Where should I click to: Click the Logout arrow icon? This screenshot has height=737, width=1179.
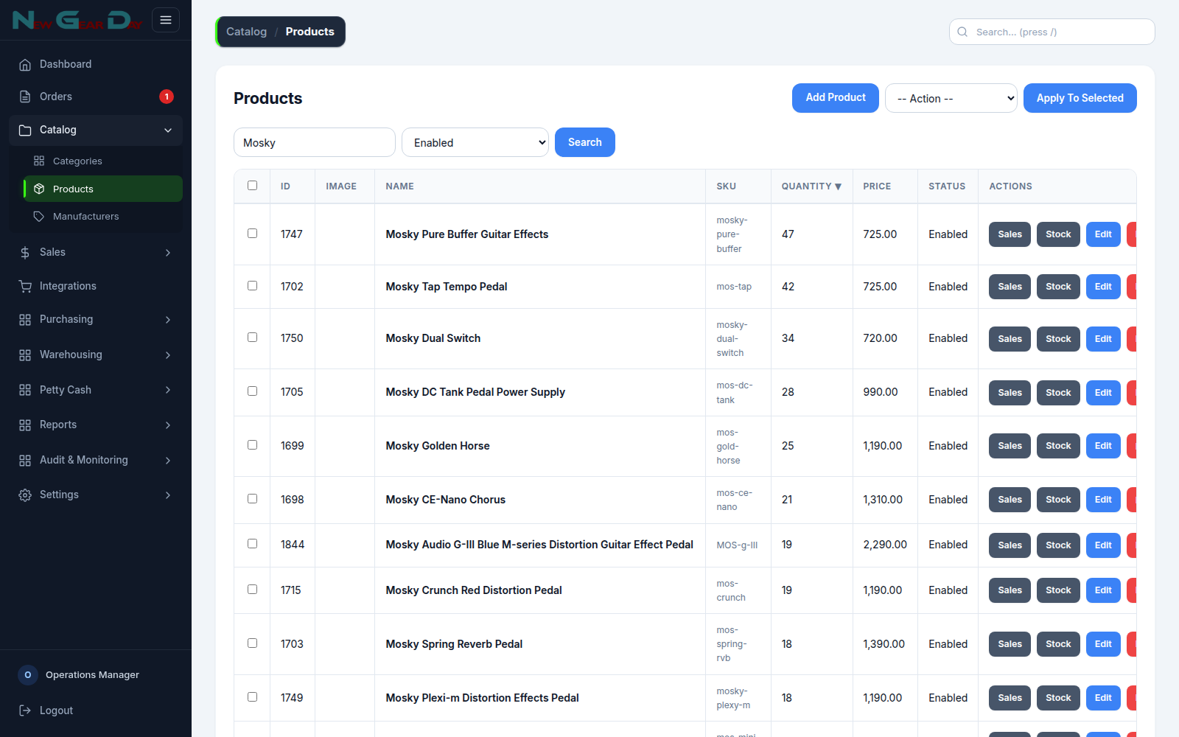point(25,710)
